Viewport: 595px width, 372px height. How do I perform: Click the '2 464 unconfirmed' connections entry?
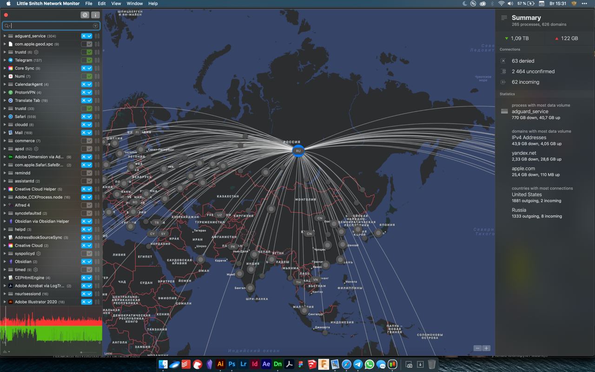tap(533, 72)
